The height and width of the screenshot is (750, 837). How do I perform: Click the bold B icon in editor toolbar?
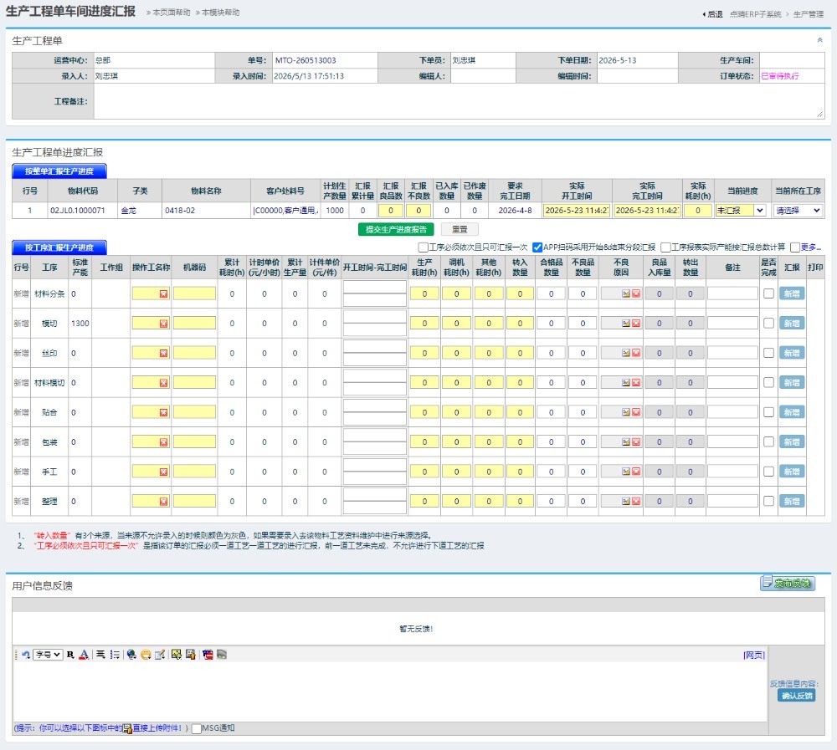point(70,655)
